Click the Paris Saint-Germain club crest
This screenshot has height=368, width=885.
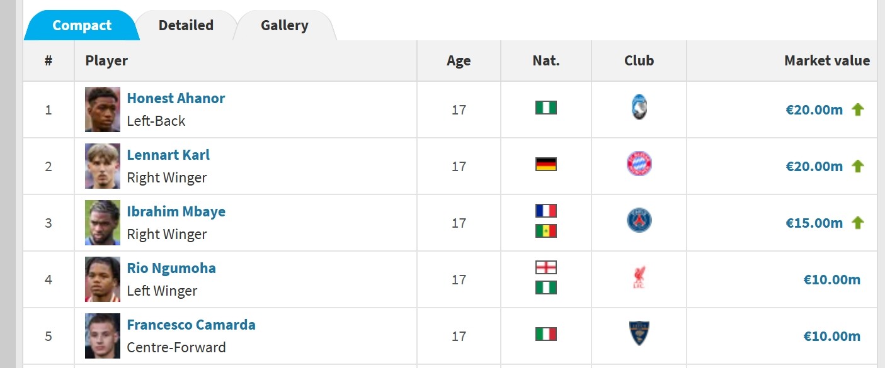[639, 221]
